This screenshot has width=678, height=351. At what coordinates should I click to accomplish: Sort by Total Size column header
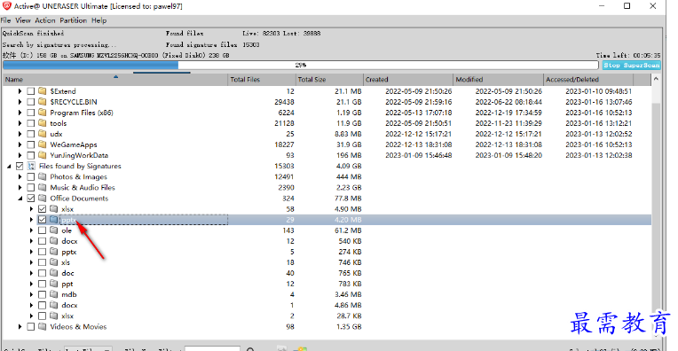tap(329, 80)
